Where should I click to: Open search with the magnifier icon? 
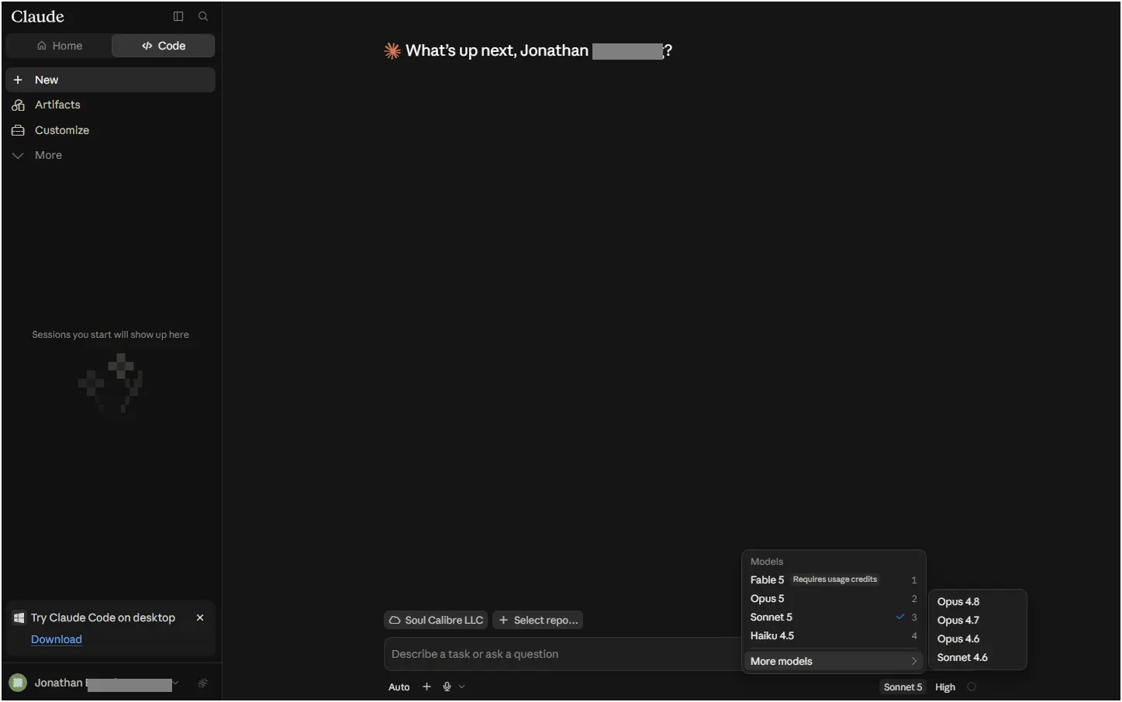pos(203,16)
